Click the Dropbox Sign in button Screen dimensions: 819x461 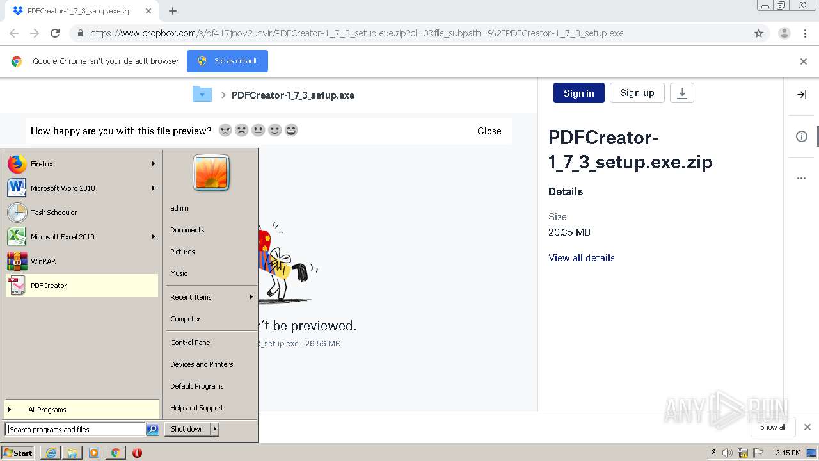pyautogui.click(x=579, y=93)
